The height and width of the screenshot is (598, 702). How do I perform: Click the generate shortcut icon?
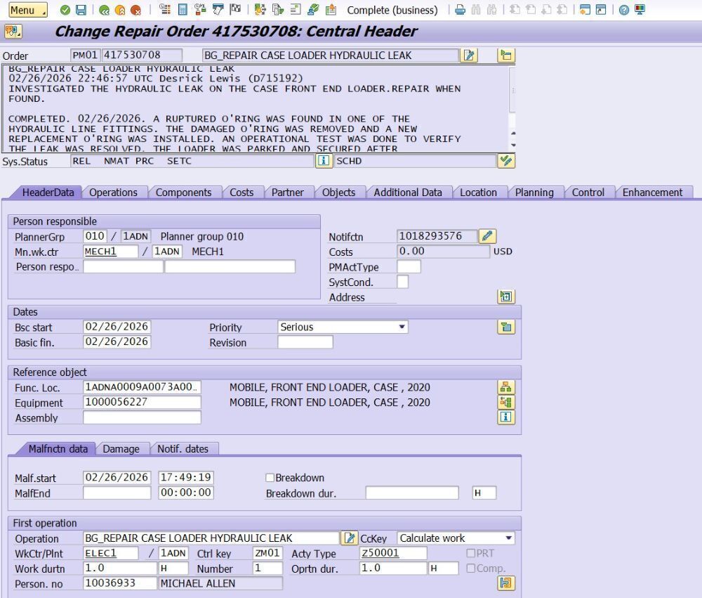point(601,9)
